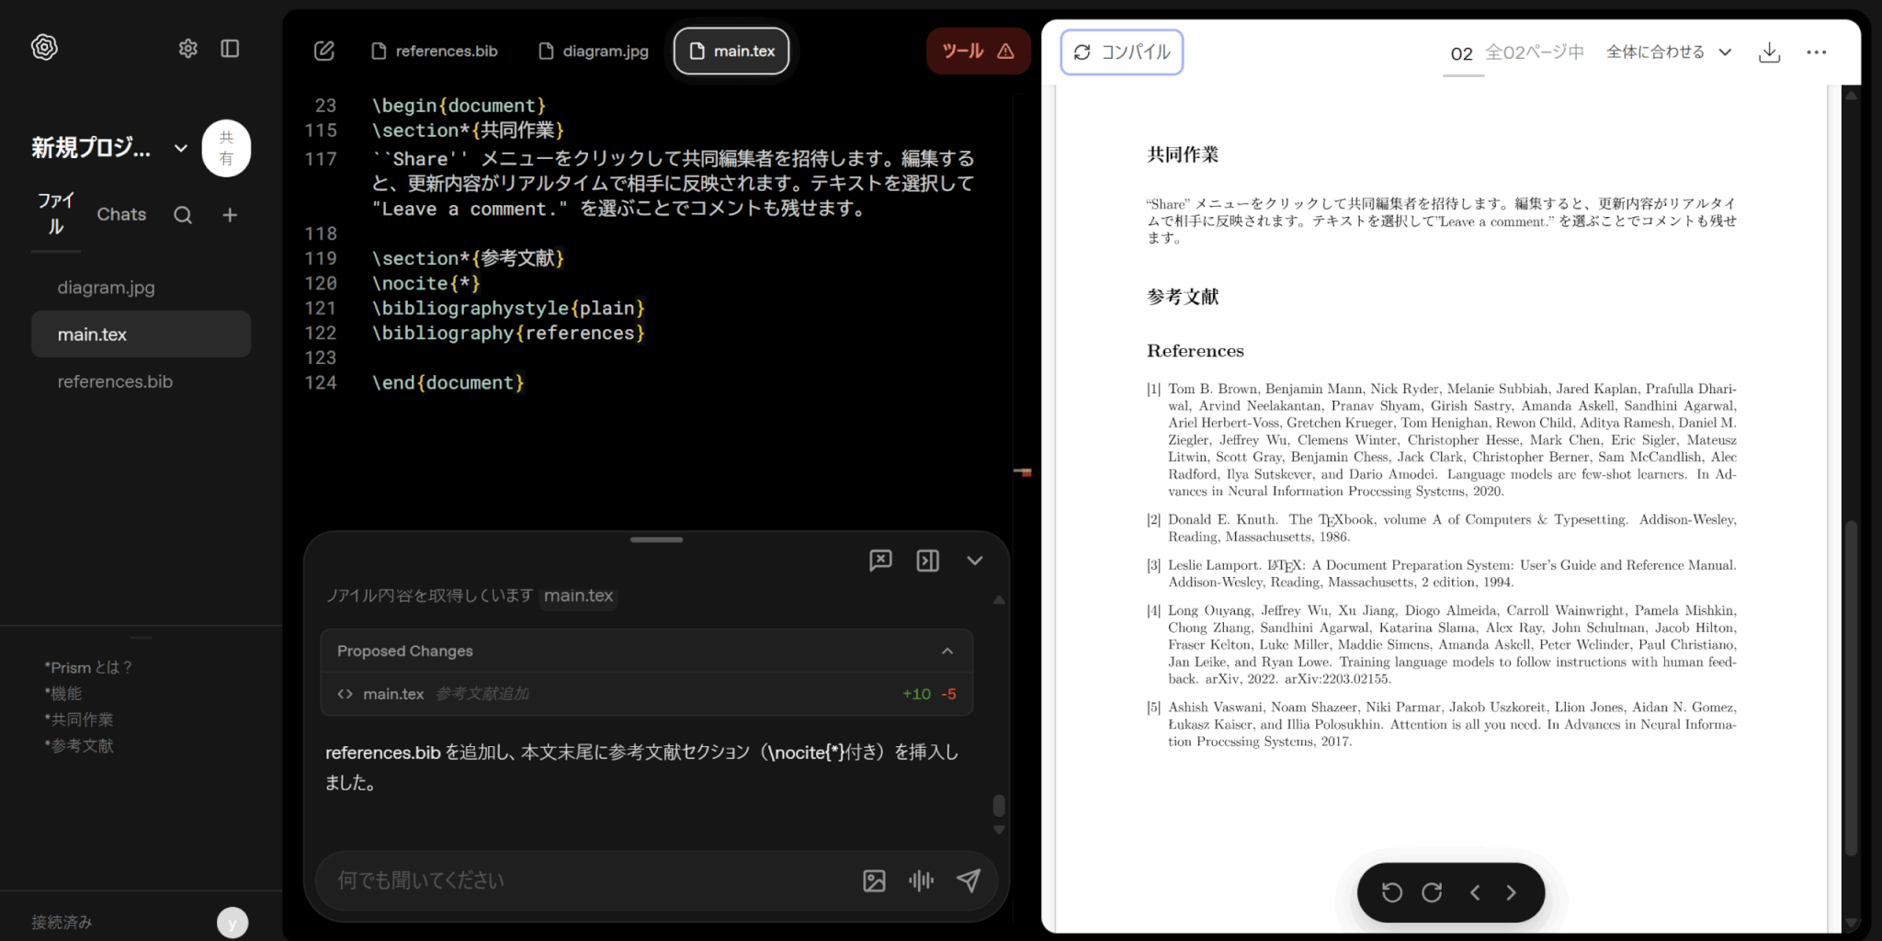Screen dimensions: 1882x941
Task: Toggle the left sidebar panel icon
Action: click(x=230, y=49)
